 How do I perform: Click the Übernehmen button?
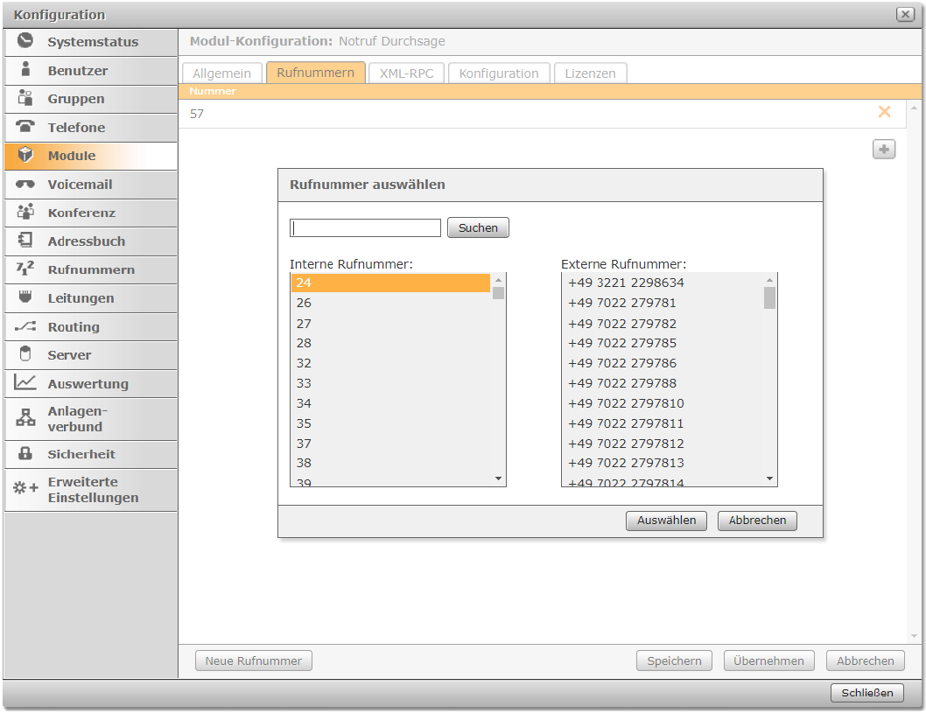769,661
